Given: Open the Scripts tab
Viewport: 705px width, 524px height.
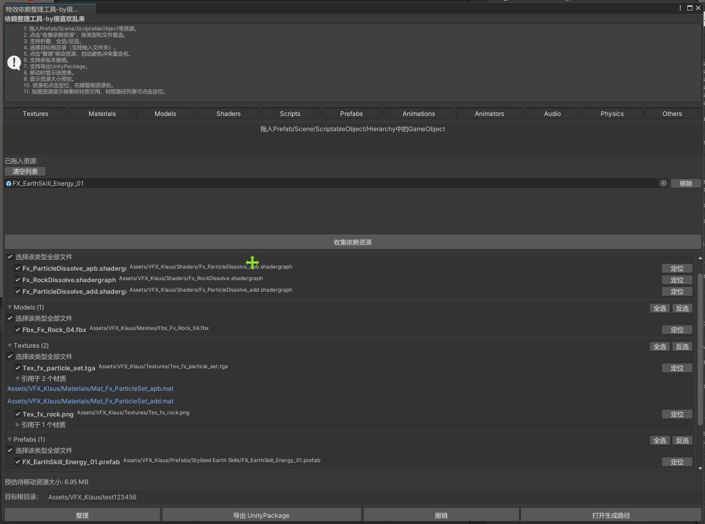Looking at the screenshot, I should [290, 113].
